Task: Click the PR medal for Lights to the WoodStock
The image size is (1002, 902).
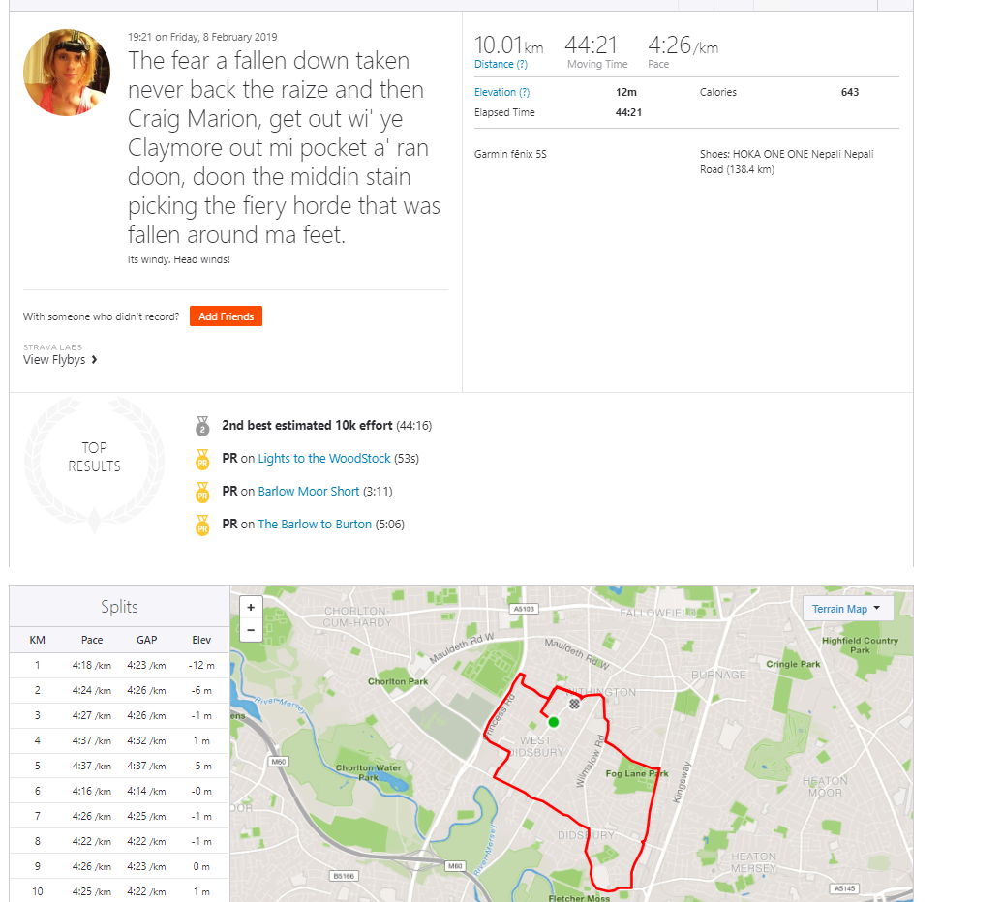Action: [202, 459]
